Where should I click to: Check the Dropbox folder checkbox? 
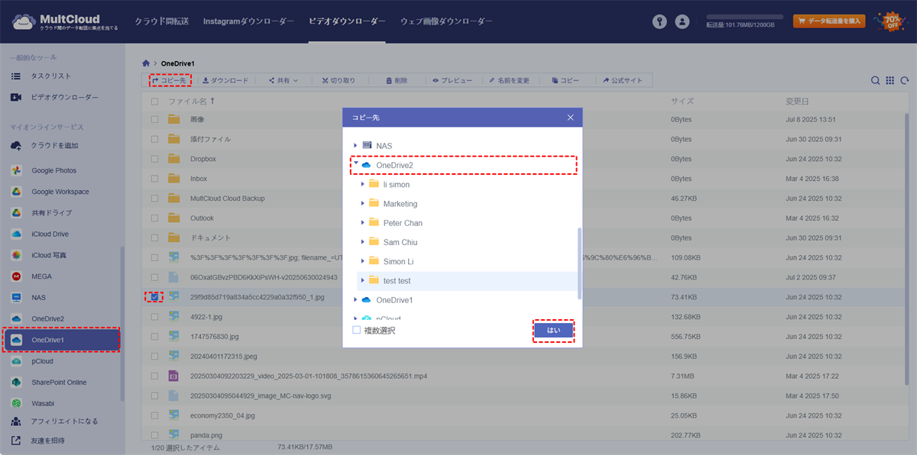tap(155, 159)
